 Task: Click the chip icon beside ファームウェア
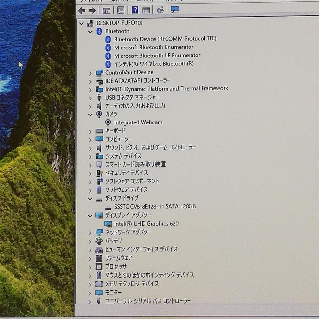[99, 258]
